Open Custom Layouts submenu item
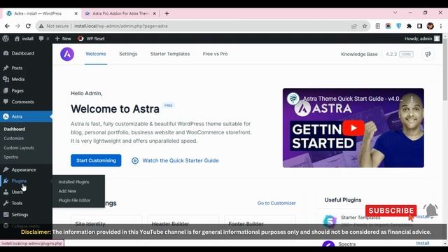 (x=19, y=148)
